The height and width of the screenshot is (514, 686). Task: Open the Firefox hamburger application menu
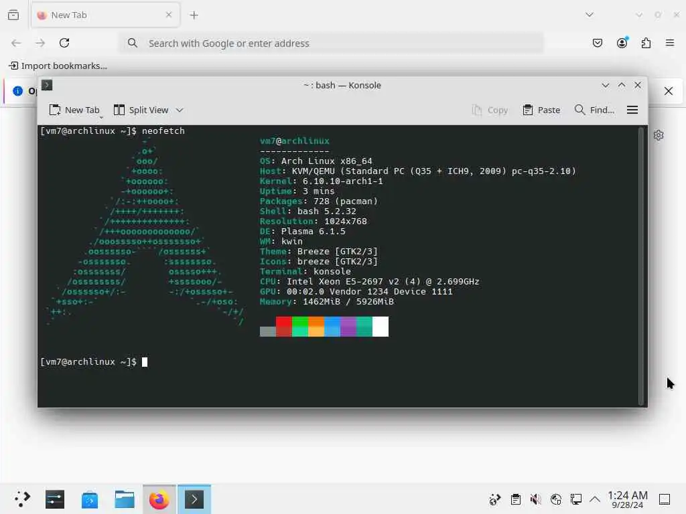coord(670,43)
